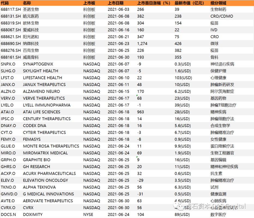Click the 上市首日涨幅 (%) column header

pos(153,3)
